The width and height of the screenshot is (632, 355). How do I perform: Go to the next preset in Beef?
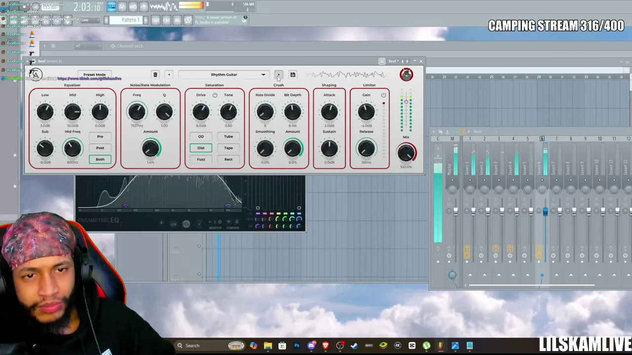point(278,75)
